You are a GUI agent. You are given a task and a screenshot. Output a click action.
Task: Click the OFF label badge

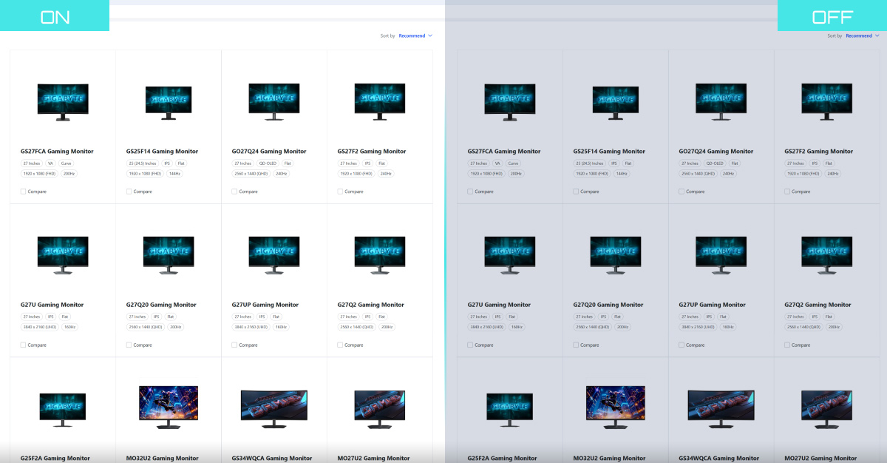pyautogui.click(x=832, y=16)
